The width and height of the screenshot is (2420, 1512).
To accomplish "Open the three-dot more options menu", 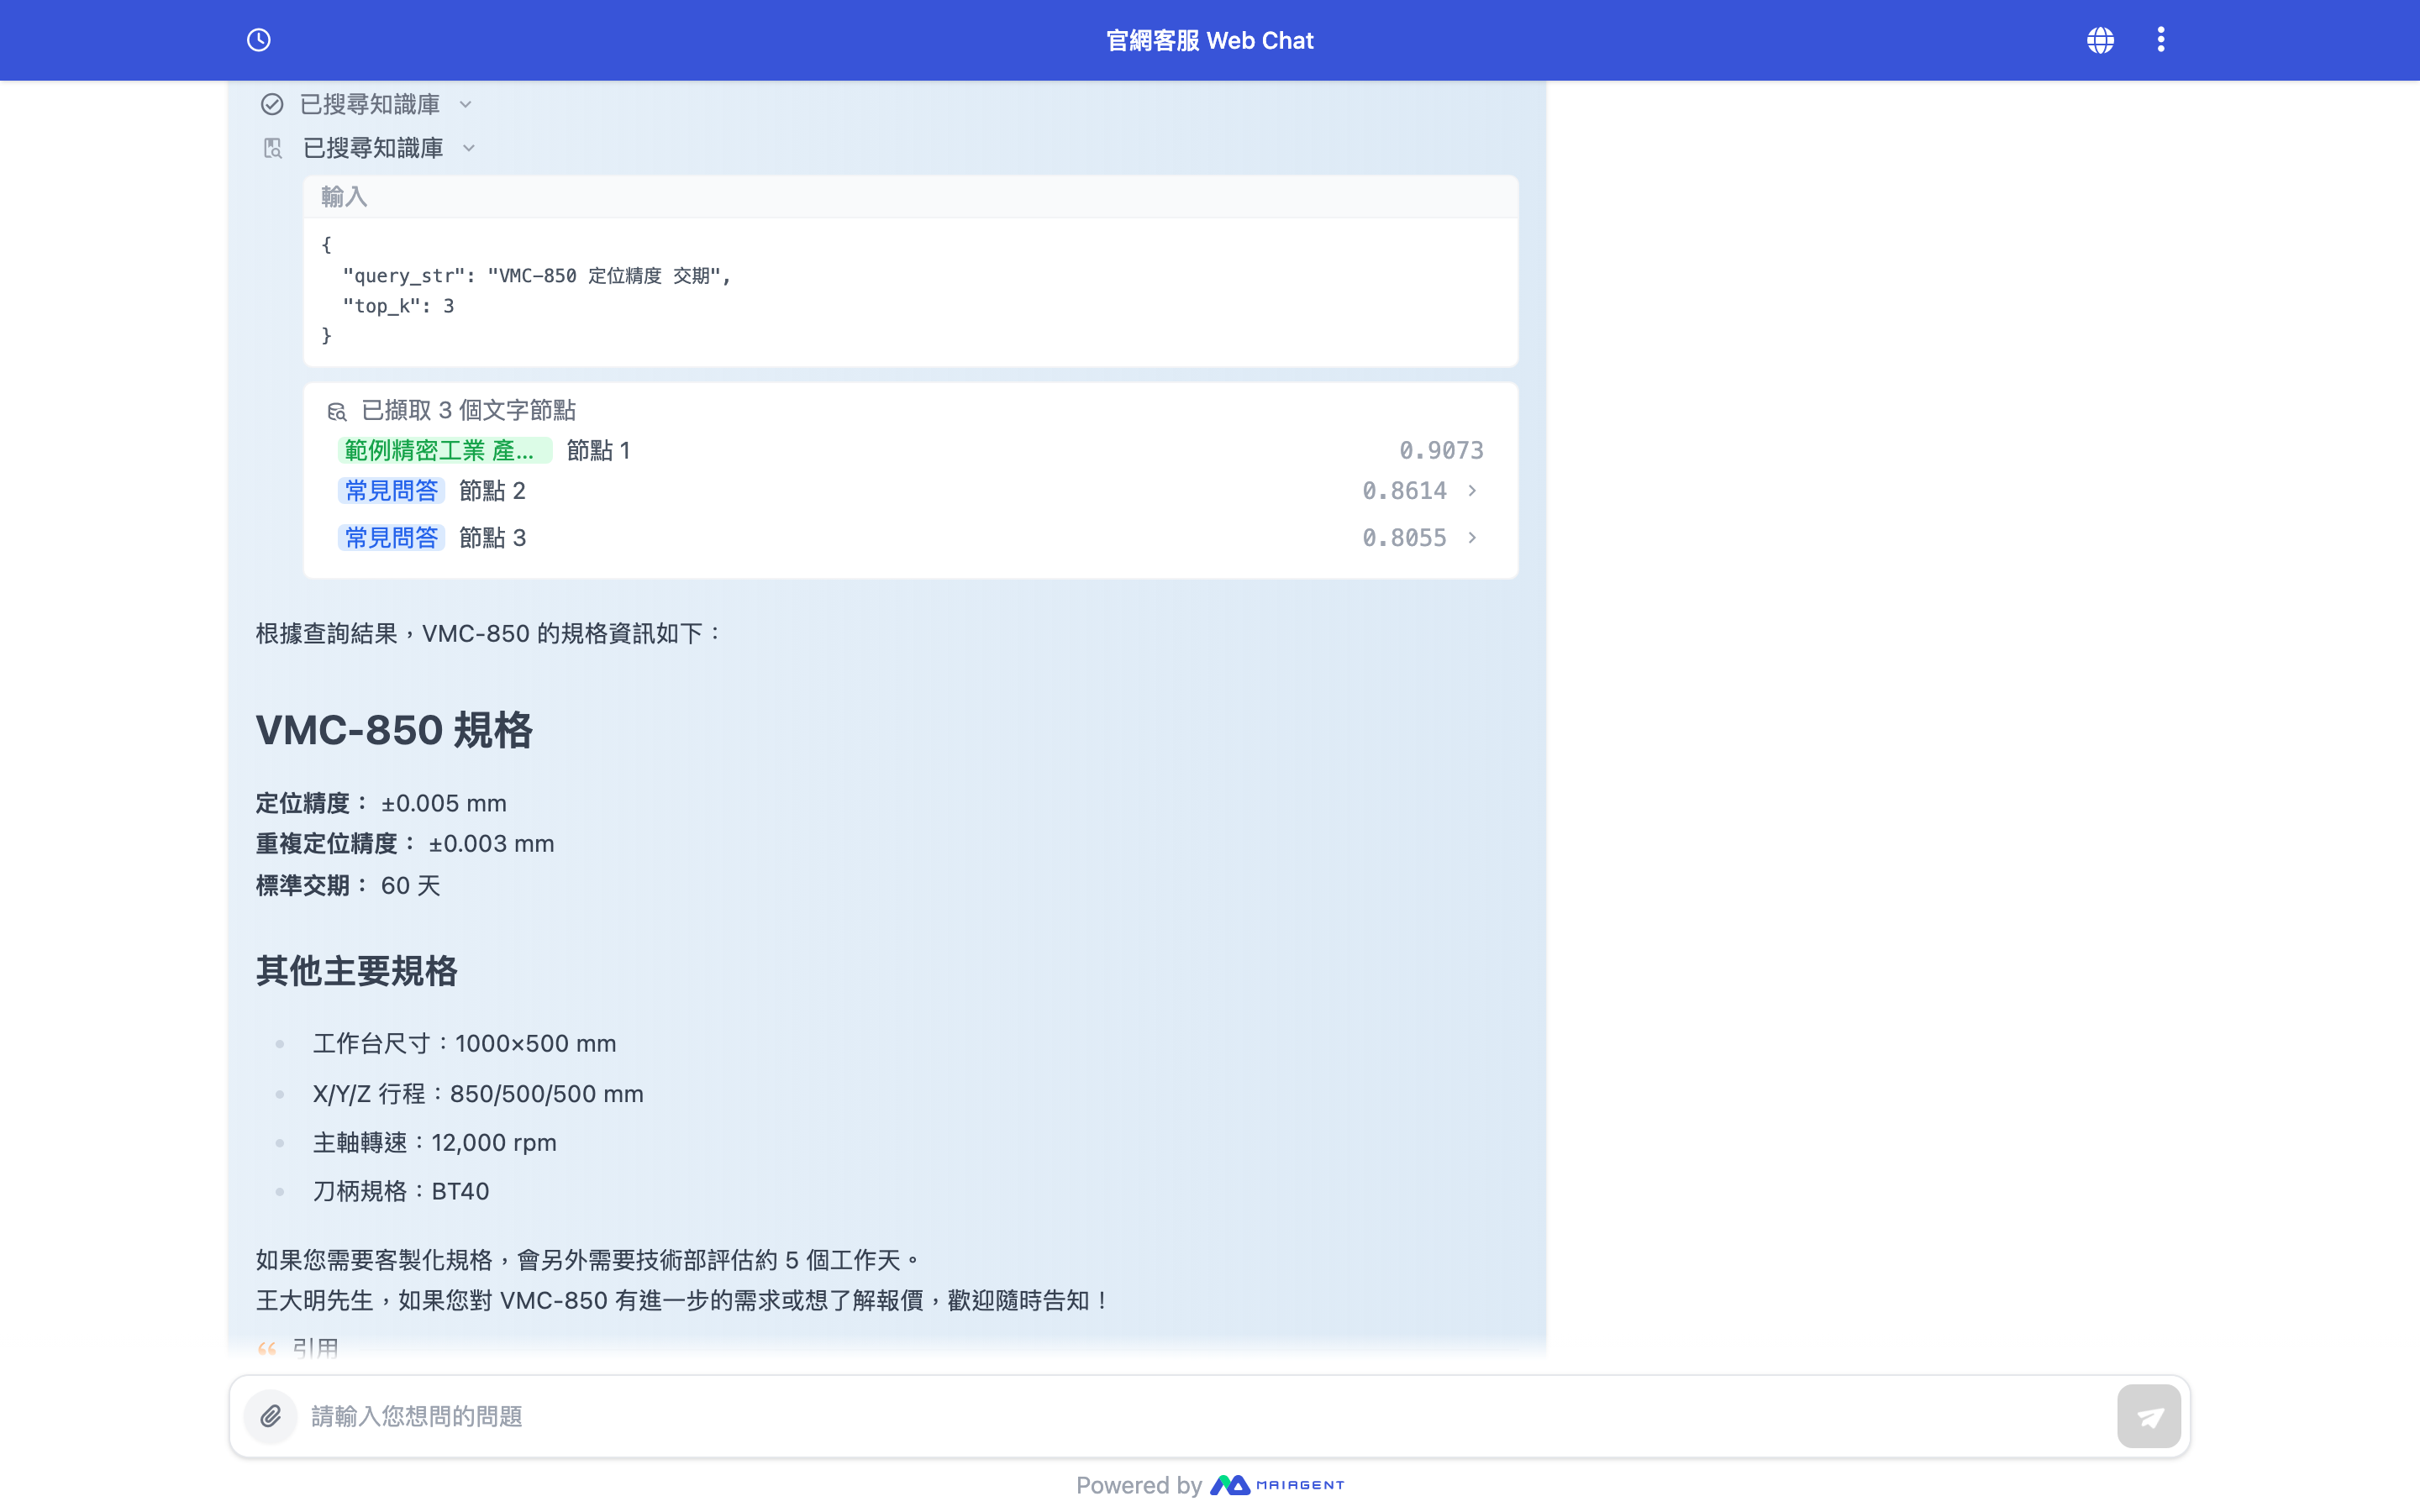I will click(x=2161, y=40).
